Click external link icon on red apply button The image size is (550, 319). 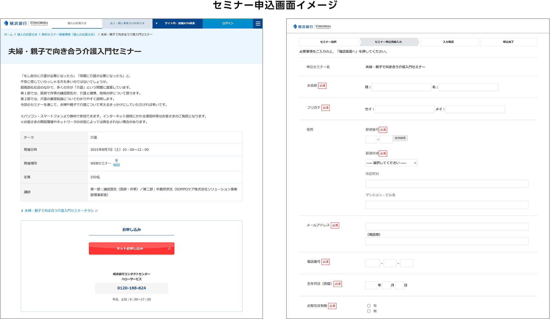[x=169, y=248]
